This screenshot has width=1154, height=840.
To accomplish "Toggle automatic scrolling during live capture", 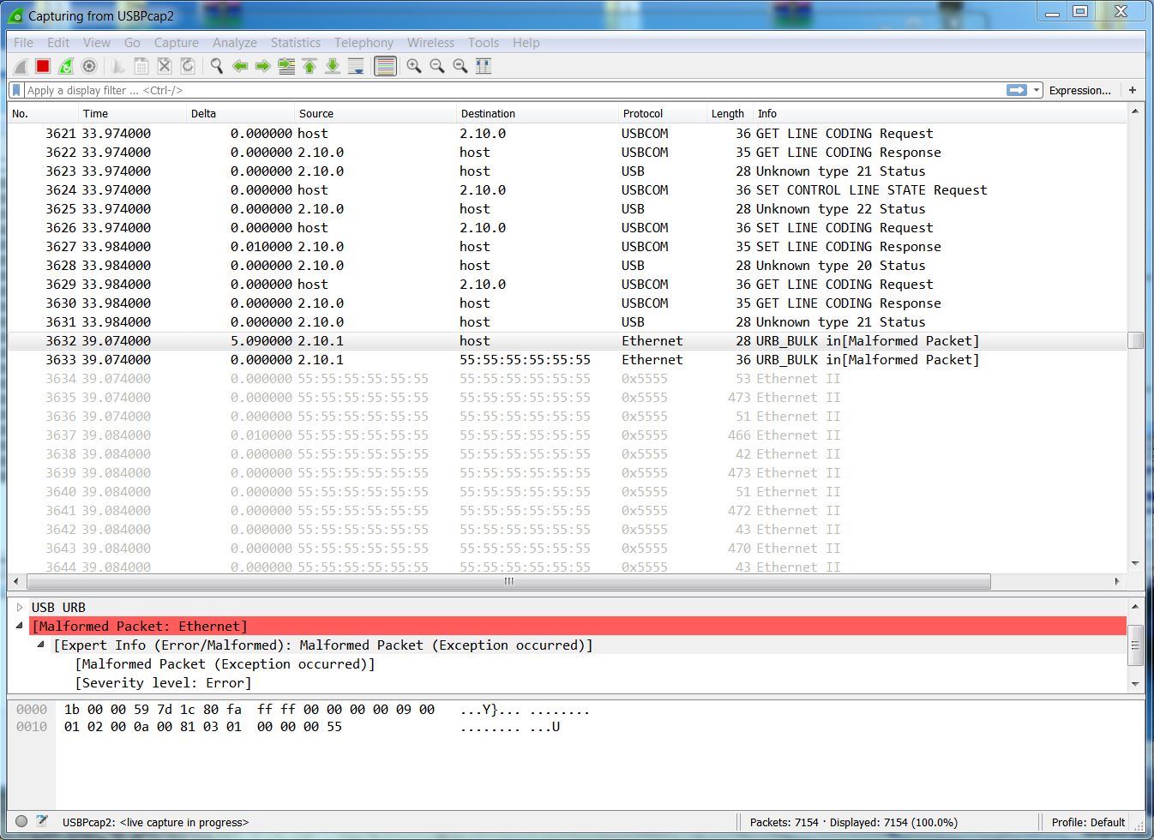I will pyautogui.click(x=355, y=66).
